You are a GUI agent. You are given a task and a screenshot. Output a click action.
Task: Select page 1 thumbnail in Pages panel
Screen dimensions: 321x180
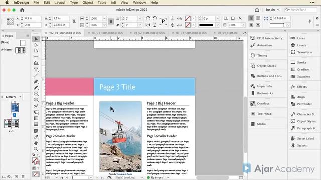(x=15, y=107)
